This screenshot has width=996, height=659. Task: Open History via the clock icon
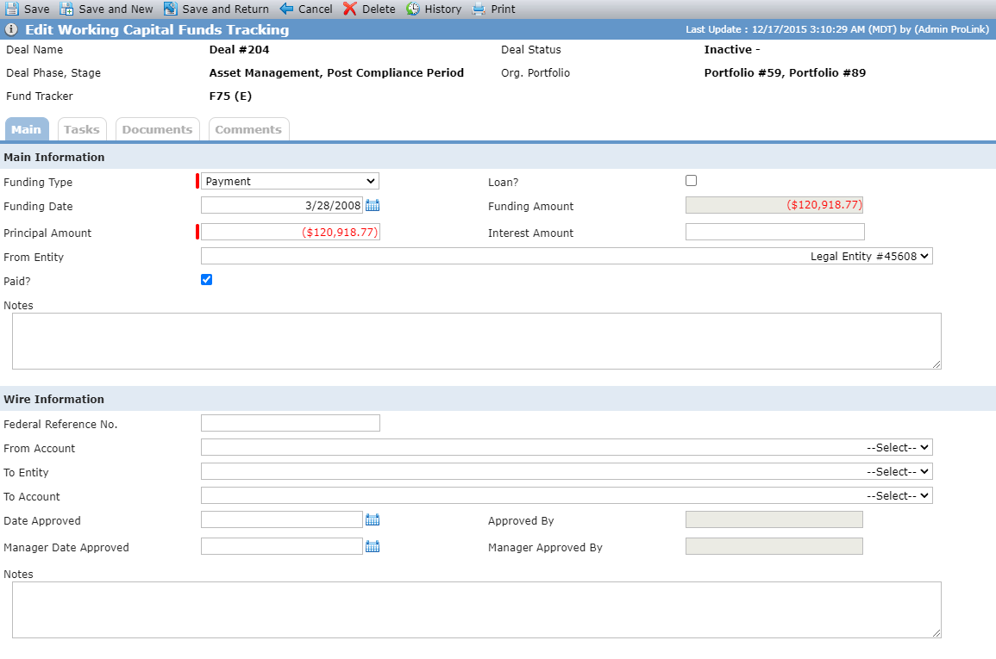413,9
